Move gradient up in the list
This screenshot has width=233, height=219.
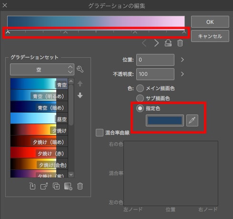coord(80,83)
